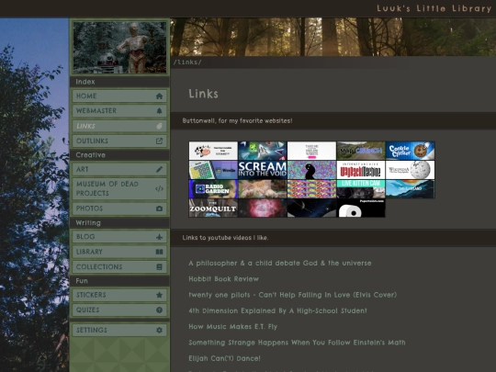Open OUTLINKS via its external-link icon
496x372 pixels.
pos(159,141)
